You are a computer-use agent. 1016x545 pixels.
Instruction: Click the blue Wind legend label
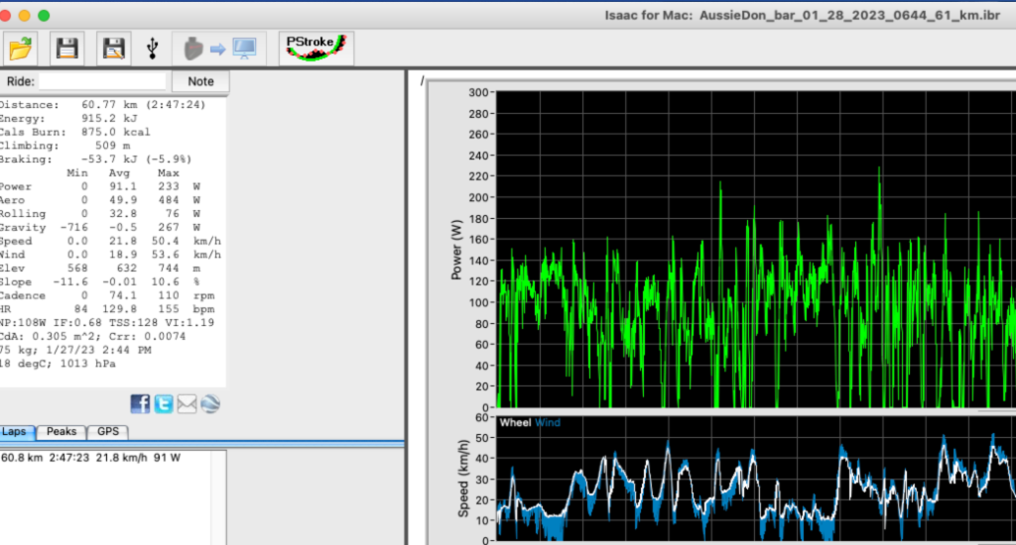(x=548, y=423)
